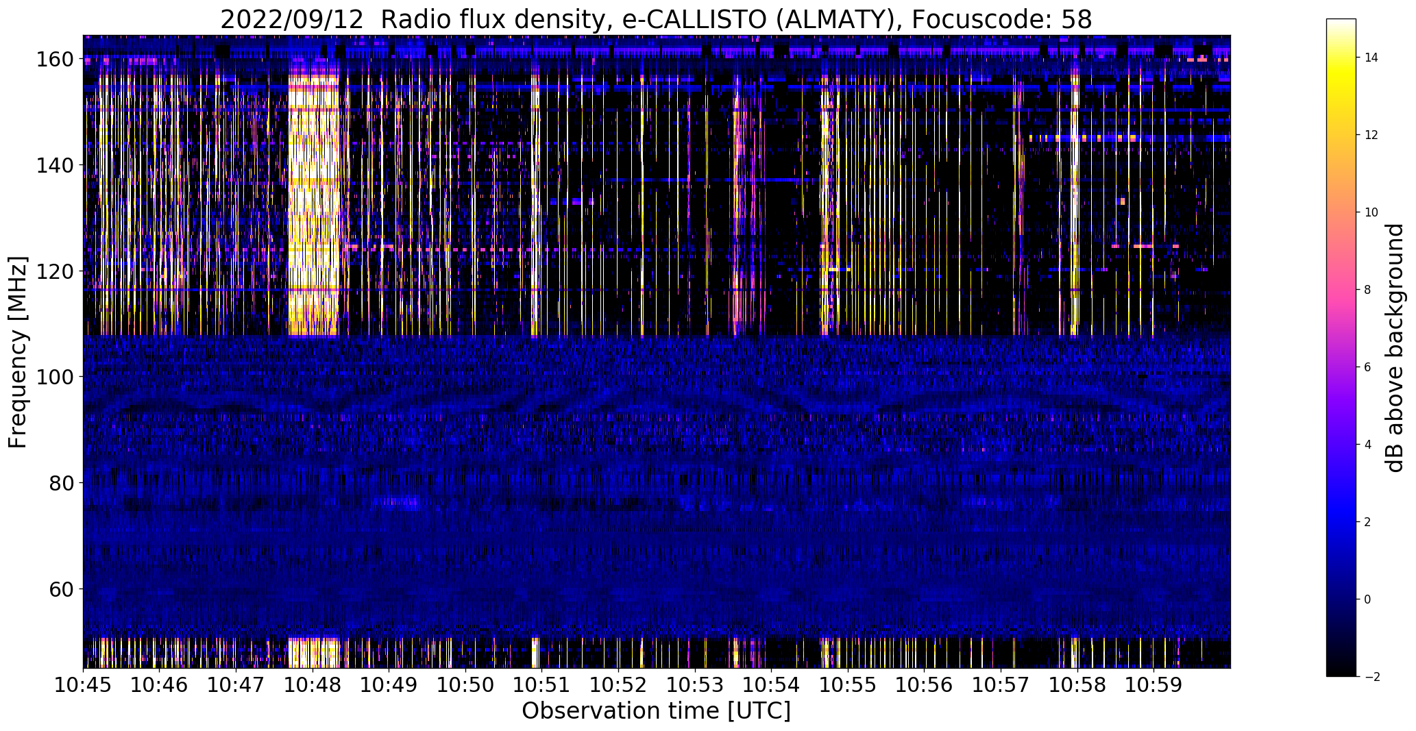Click the 10:59 time tick label

[x=1153, y=684]
